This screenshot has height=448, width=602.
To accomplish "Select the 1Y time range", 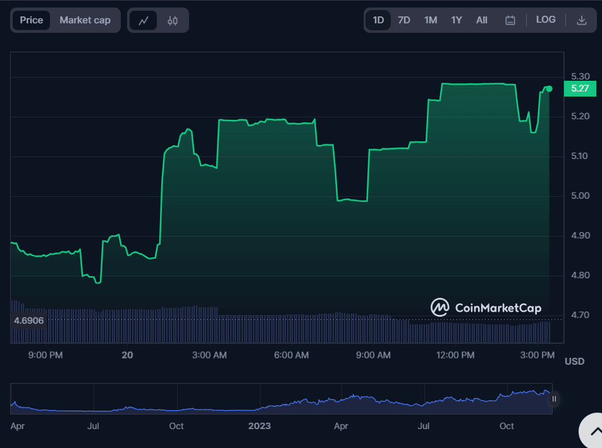I will (457, 20).
